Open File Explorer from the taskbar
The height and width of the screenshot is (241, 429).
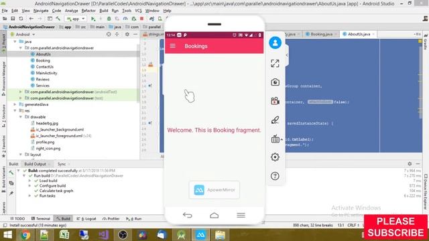point(220,235)
